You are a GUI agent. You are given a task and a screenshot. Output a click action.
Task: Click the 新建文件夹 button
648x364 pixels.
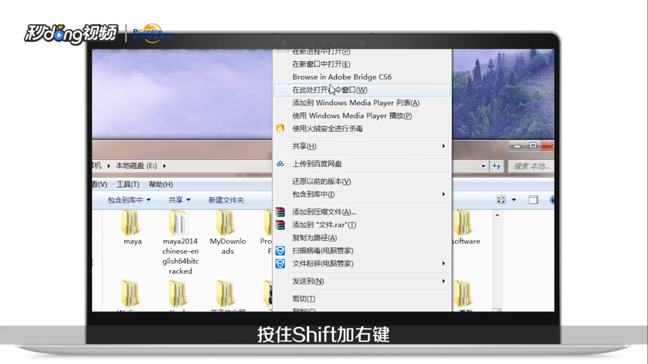[x=226, y=200]
